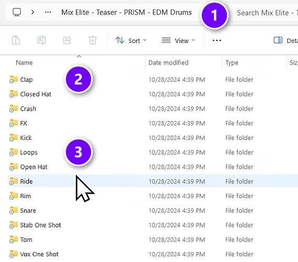Click 'File folder' type cell in Ride row

coord(239,181)
